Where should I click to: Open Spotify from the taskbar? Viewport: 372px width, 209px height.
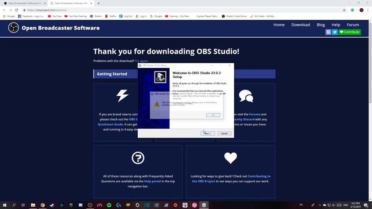pyautogui.click(x=109, y=205)
